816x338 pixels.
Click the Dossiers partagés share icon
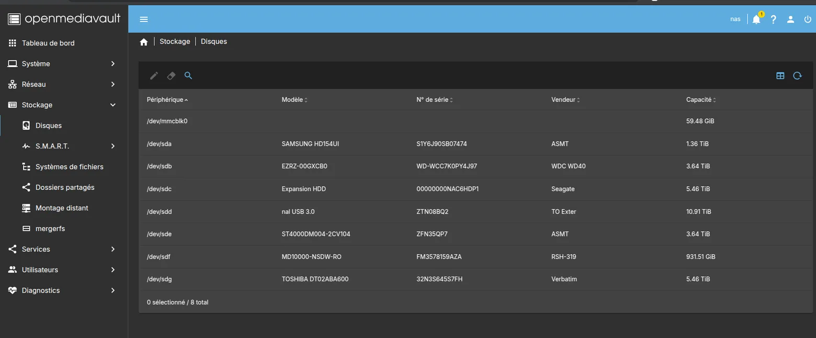point(26,187)
